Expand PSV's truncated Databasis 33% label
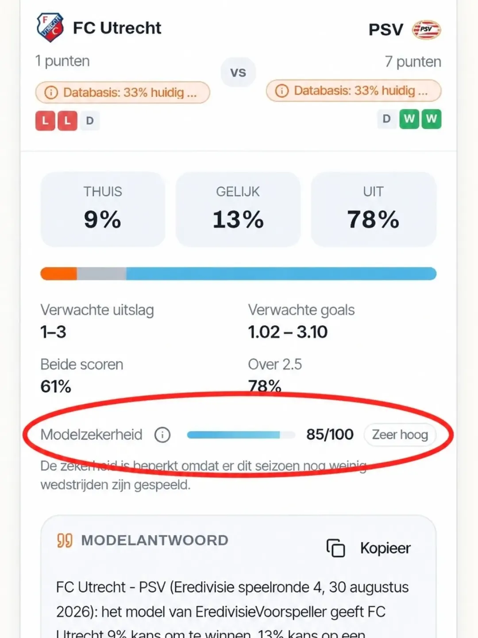 pos(354,91)
